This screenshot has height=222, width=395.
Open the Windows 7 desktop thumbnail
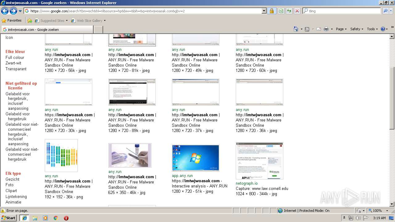coord(196,158)
